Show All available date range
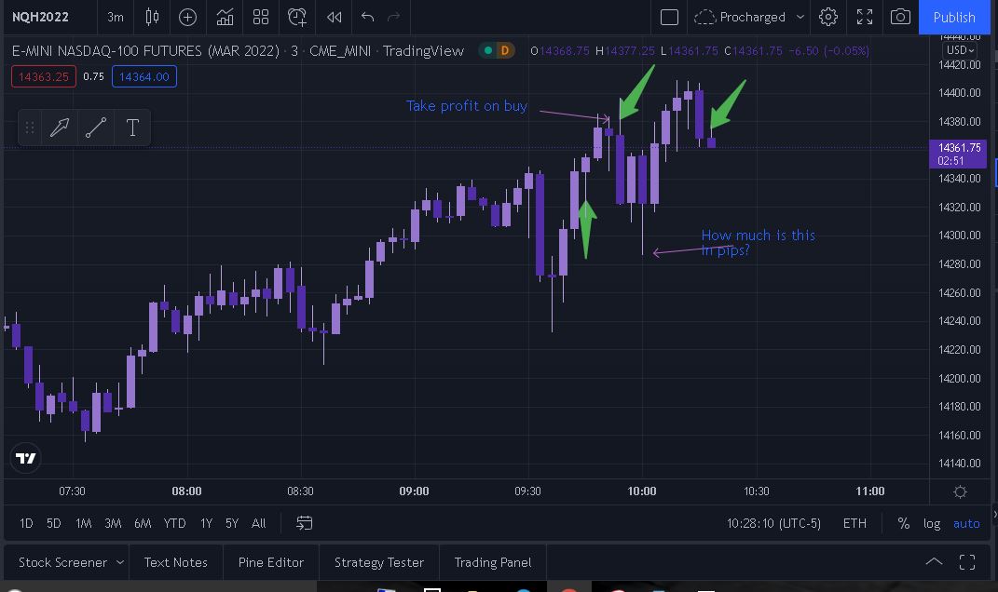 [258, 523]
